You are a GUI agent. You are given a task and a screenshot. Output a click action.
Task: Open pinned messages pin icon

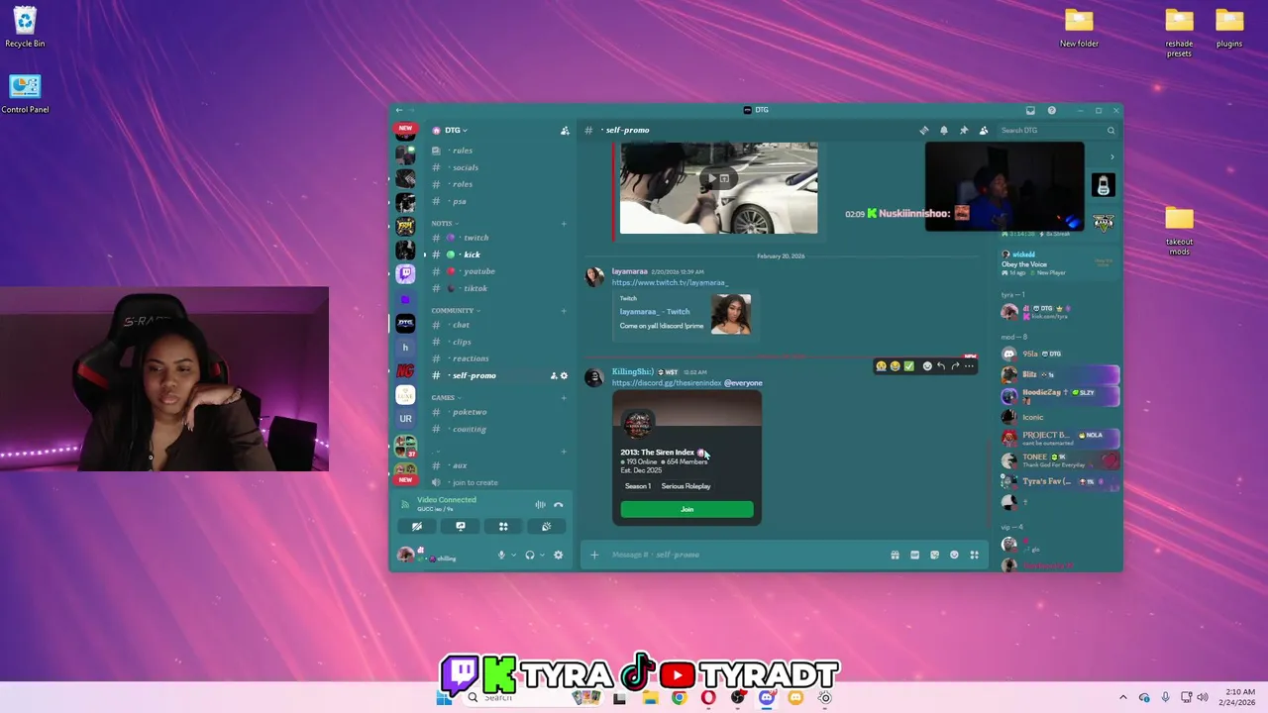(x=963, y=130)
